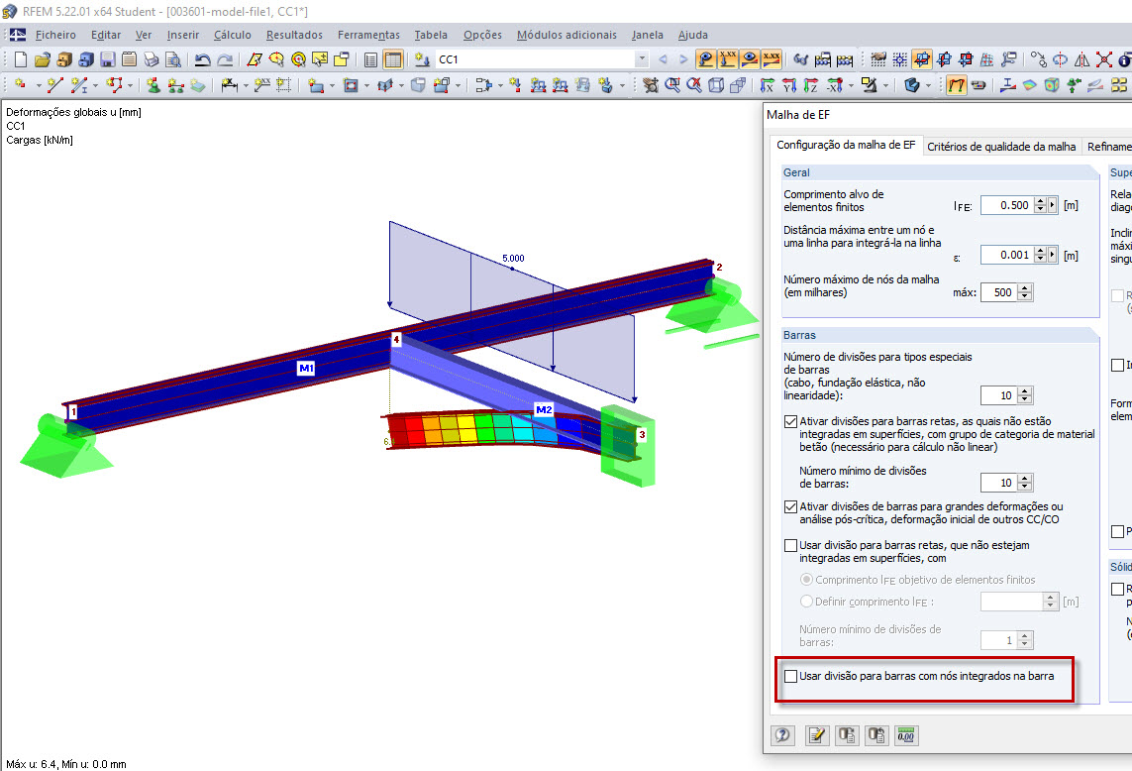Click the binoculars icon in the toolbar
Screen dimensions: 1132x771
click(x=800, y=59)
